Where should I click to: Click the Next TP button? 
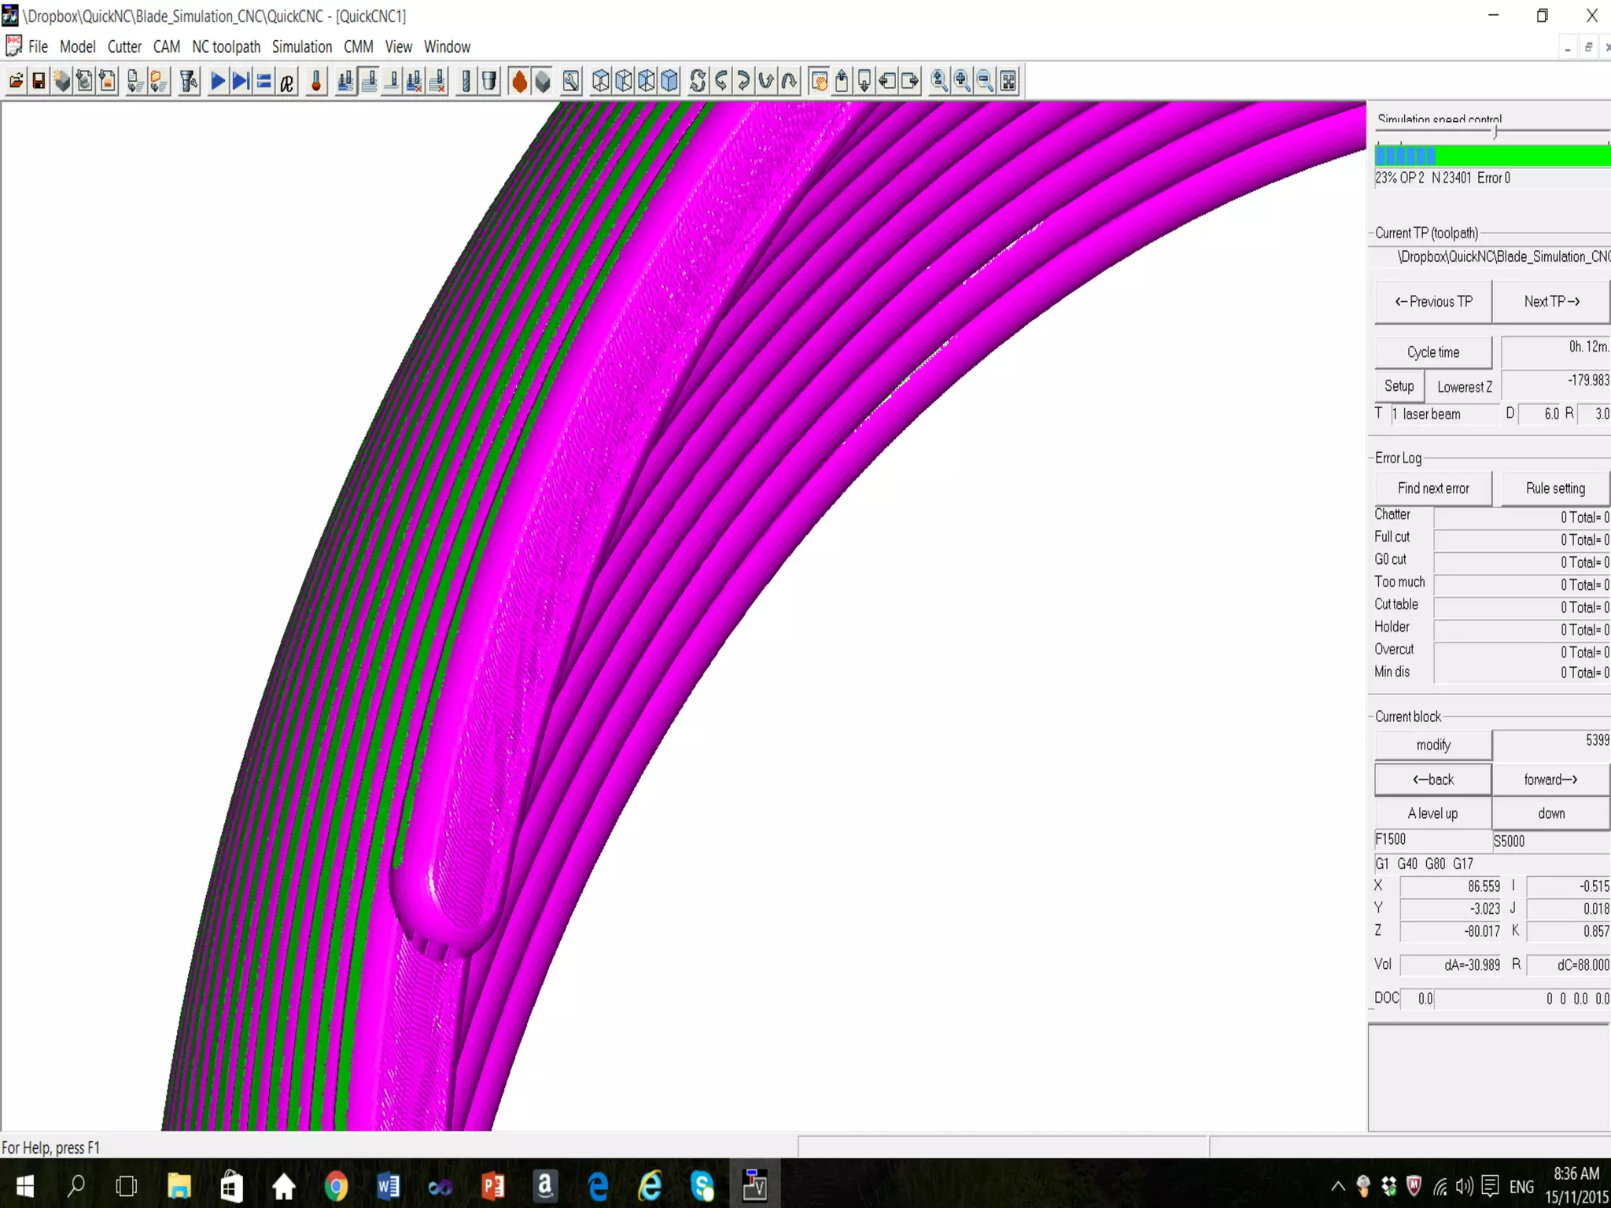point(1550,302)
